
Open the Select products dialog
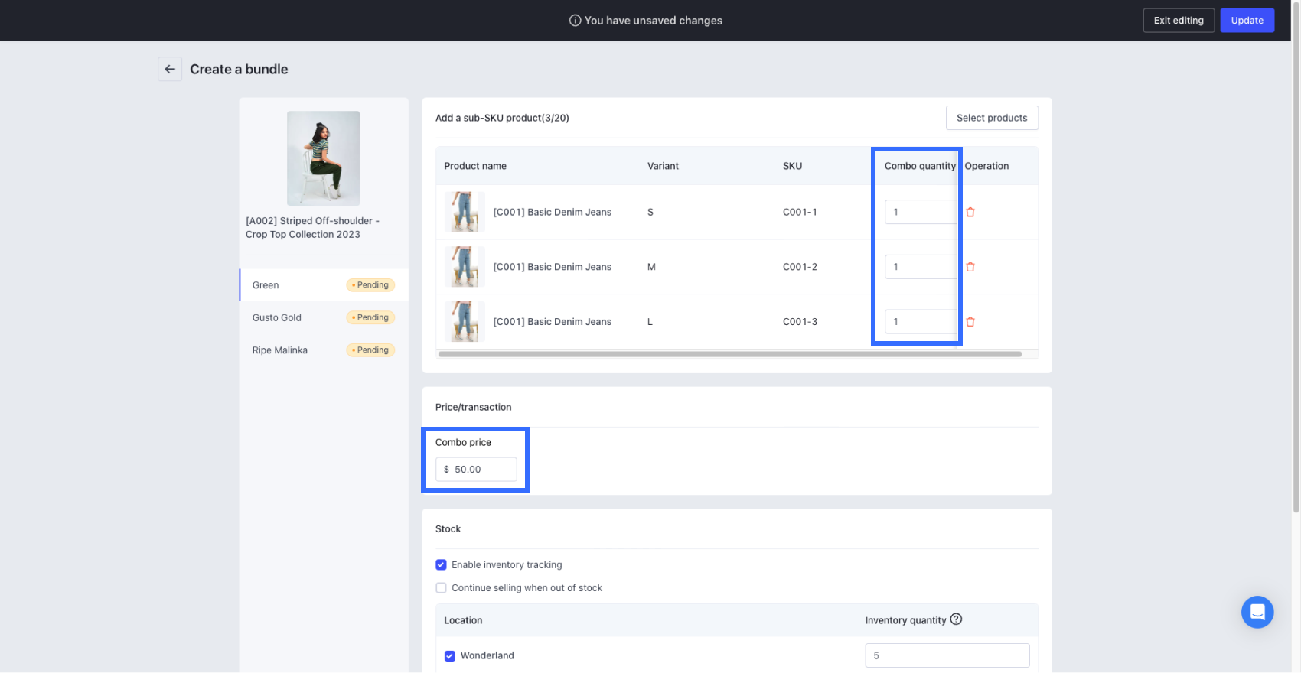pyautogui.click(x=991, y=118)
